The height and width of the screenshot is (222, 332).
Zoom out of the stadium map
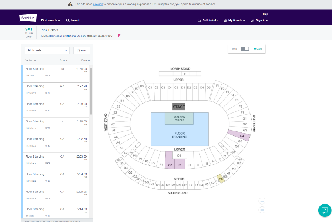point(262,210)
